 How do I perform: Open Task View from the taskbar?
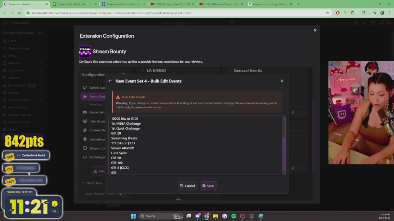point(189,216)
